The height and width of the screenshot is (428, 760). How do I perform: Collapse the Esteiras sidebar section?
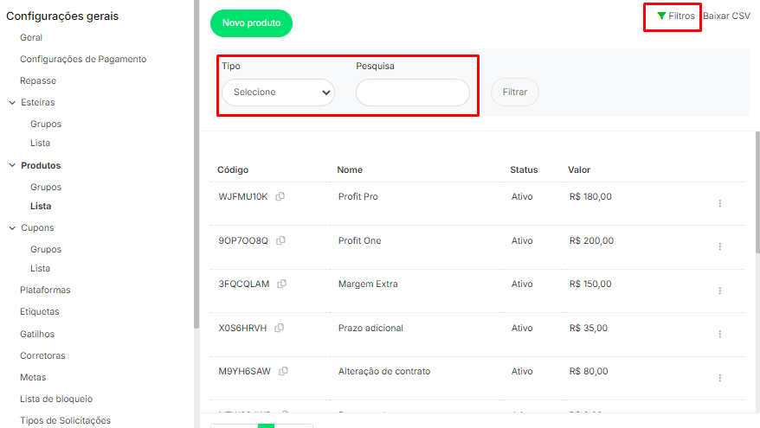point(12,103)
